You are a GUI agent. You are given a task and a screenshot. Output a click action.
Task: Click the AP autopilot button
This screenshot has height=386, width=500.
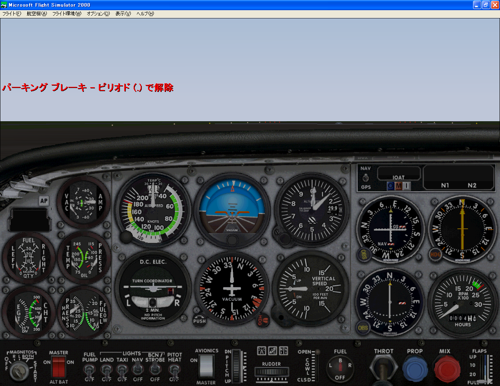point(44,201)
